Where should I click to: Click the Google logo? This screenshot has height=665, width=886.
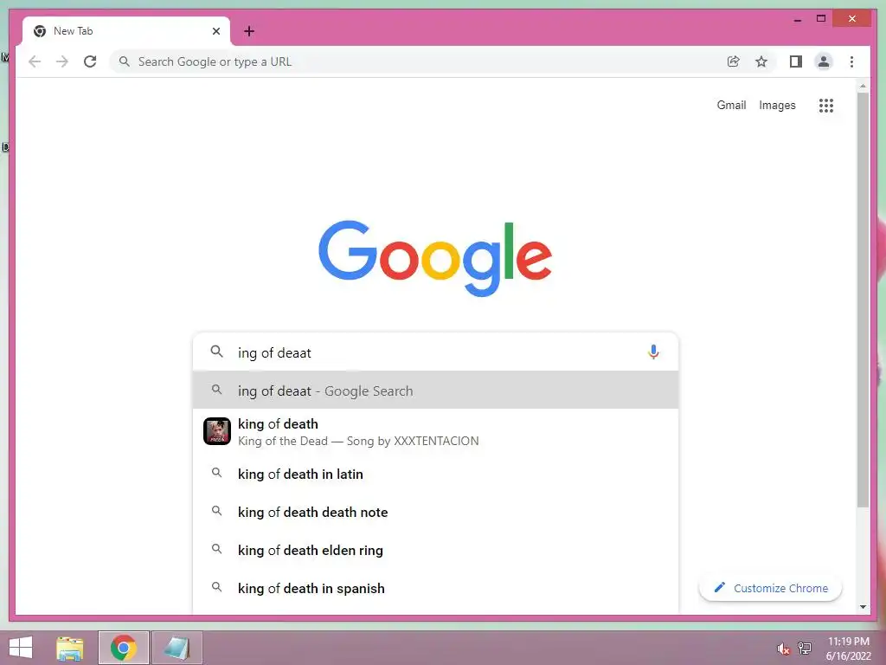coord(435,258)
